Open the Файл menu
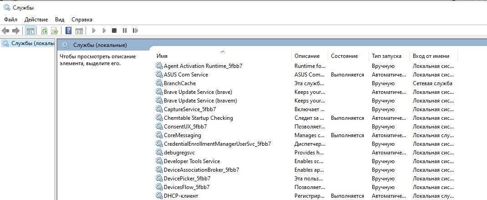487x200 pixels. click(10, 19)
